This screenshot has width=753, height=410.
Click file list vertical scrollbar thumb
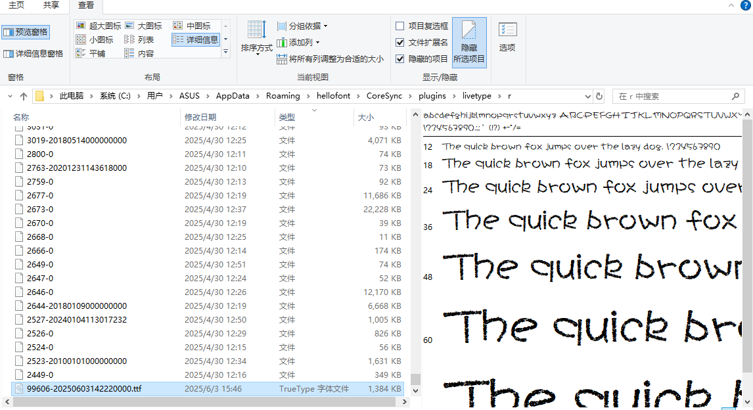[415, 380]
